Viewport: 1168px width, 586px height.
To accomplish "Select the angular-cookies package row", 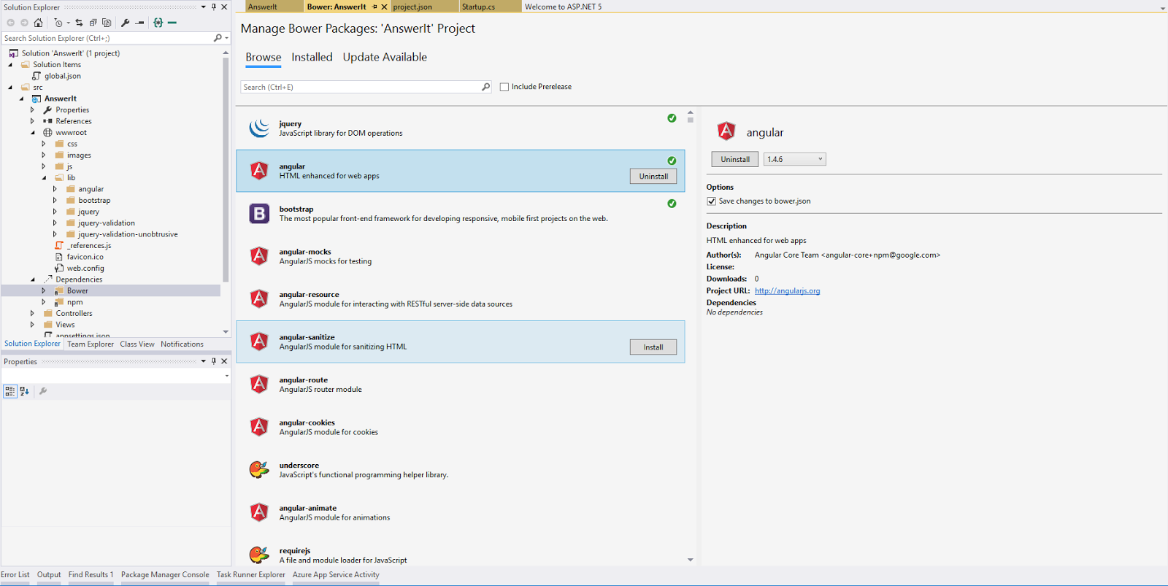I will pyautogui.click(x=461, y=427).
